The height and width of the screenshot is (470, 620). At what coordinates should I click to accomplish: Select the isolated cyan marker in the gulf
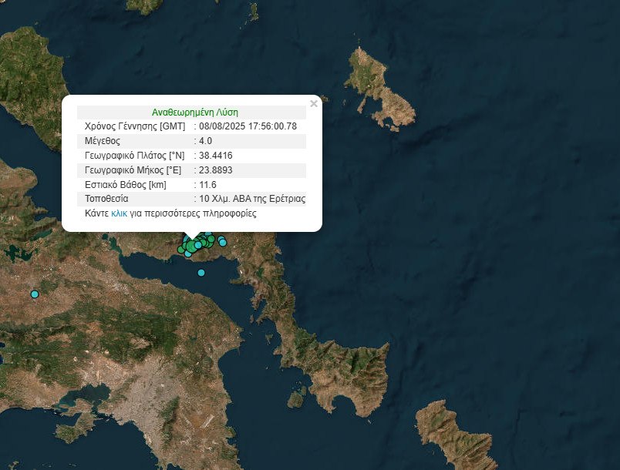pyautogui.click(x=201, y=273)
